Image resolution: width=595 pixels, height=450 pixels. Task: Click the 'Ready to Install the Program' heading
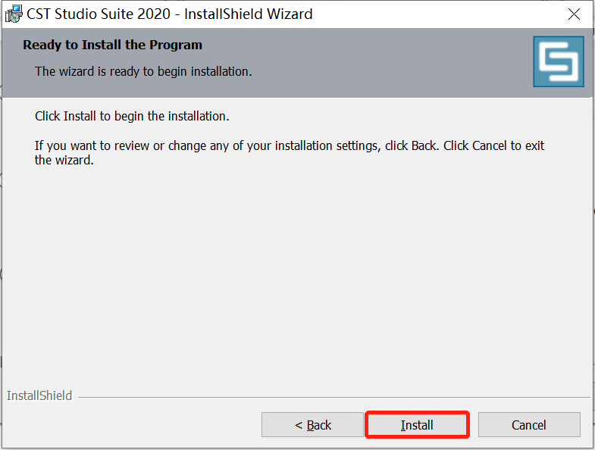pos(112,45)
